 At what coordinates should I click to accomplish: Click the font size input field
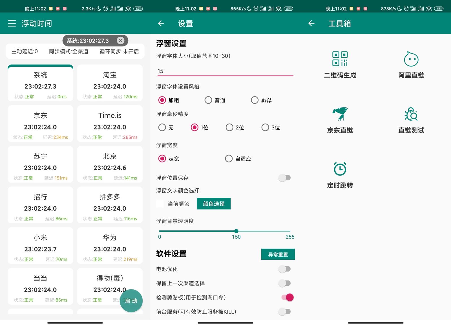[x=225, y=71]
